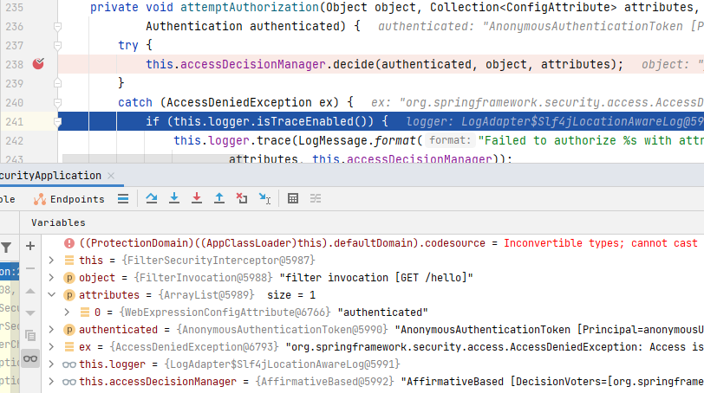Collapse the attributes ArrayList node
The image size is (704, 393).
point(51,295)
